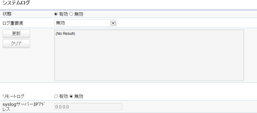This screenshot has width=257, height=113.
Task: Click the ログ重要度 dropdown arrow
Action: [113, 23]
